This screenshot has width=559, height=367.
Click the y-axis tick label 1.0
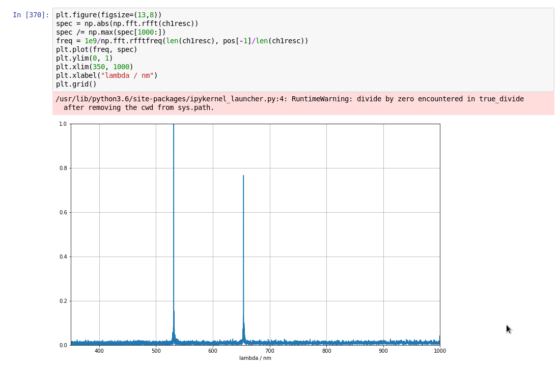coord(63,124)
